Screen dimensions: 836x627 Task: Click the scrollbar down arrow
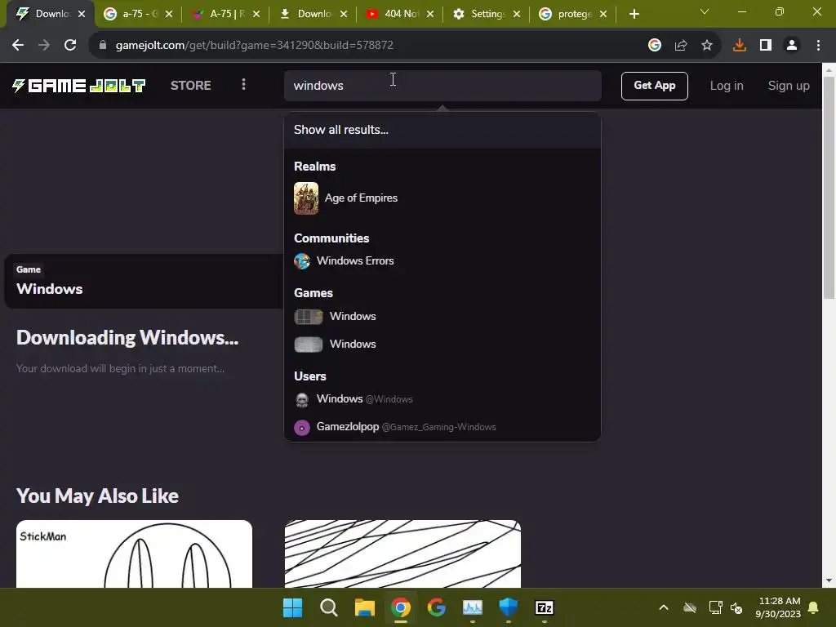pyautogui.click(x=829, y=580)
